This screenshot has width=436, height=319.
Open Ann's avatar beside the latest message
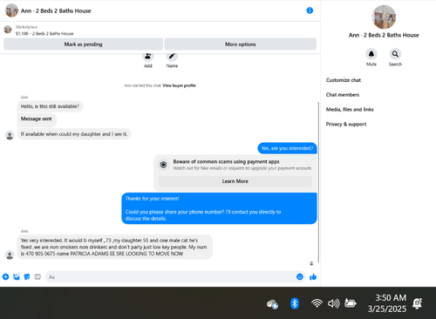tap(10, 255)
